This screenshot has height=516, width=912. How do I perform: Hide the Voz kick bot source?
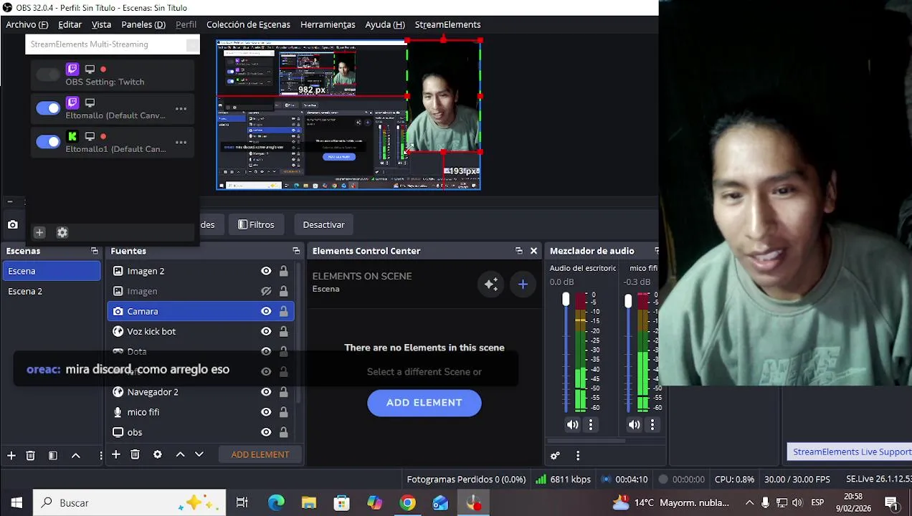click(266, 331)
